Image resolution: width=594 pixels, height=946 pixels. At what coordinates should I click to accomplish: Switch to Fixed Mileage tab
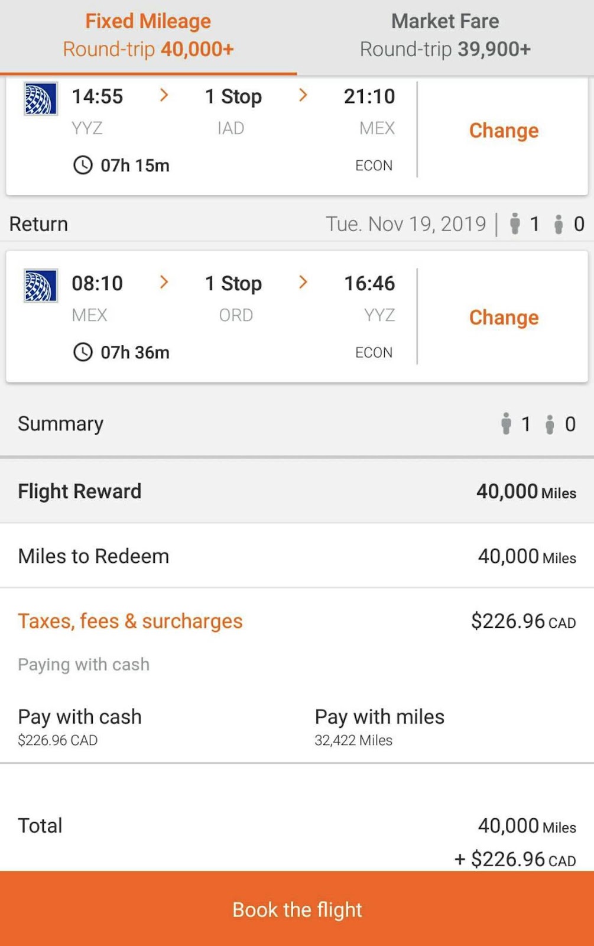click(x=148, y=35)
